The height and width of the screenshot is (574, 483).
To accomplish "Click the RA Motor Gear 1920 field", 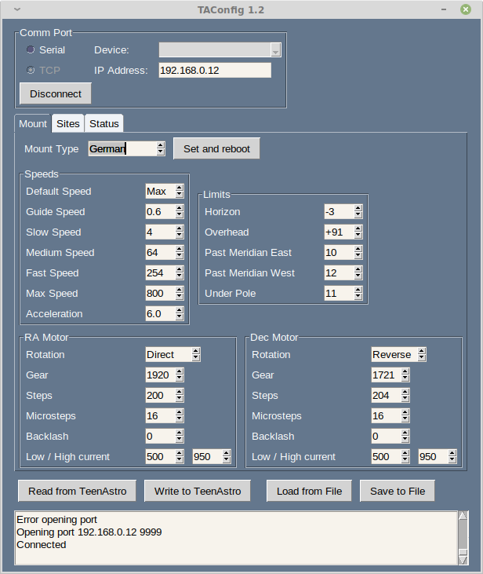I will (160, 375).
